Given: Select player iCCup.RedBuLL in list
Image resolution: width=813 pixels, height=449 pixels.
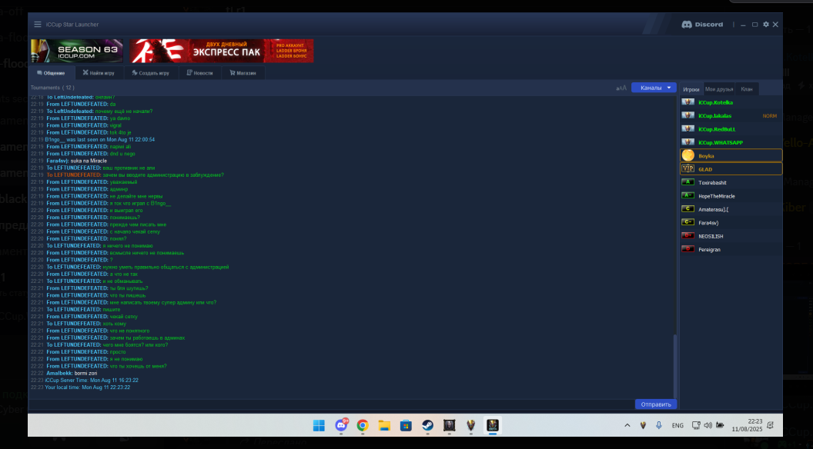Looking at the screenshot, I should pos(731,129).
